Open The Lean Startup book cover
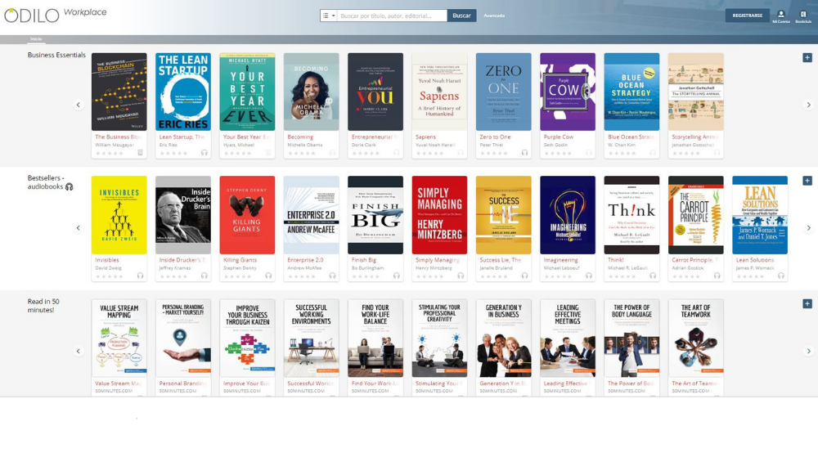 coord(183,92)
